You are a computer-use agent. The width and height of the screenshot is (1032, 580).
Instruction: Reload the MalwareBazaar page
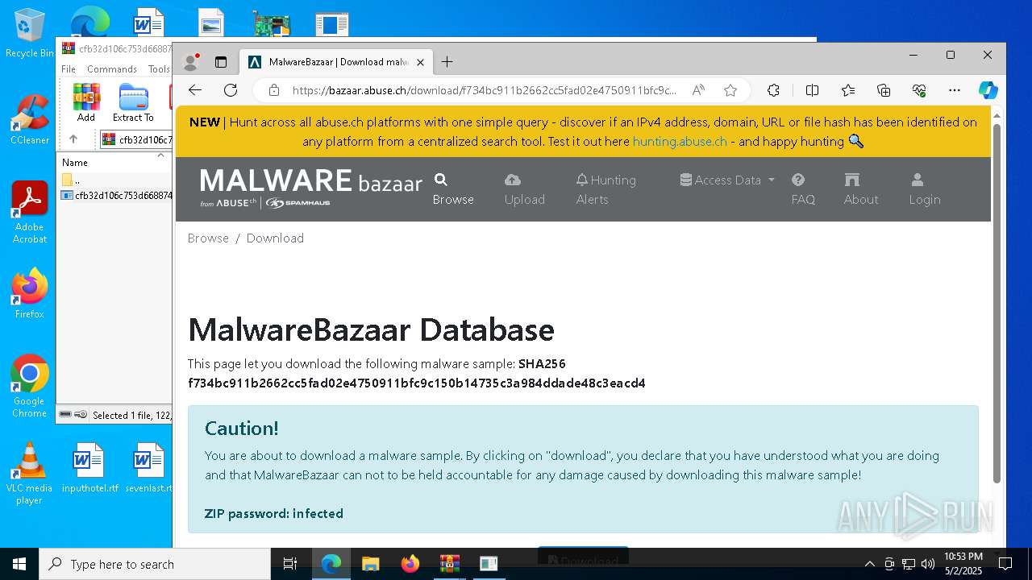tap(231, 90)
